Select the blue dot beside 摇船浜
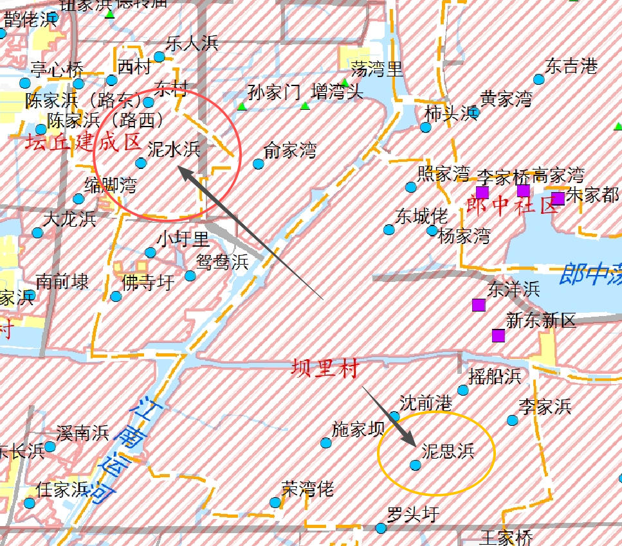The height and width of the screenshot is (546, 622). [x=463, y=390]
